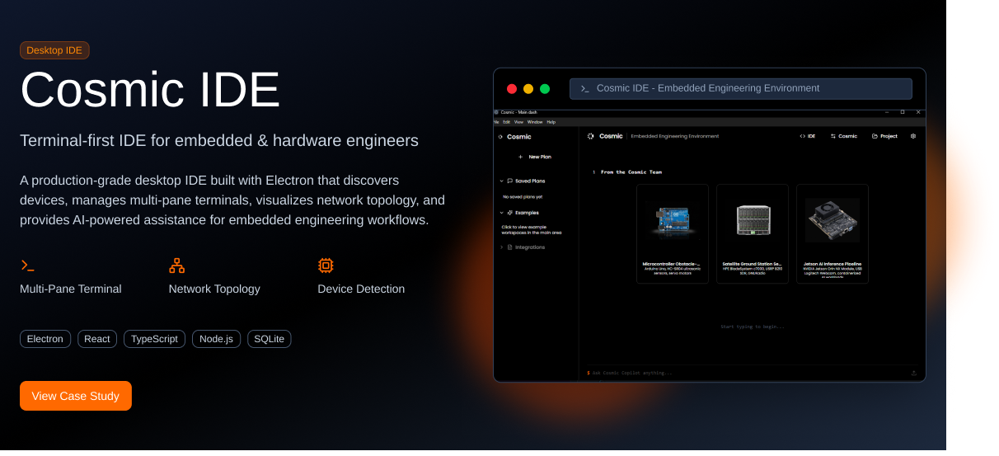Viewport: 999px width, 456px height.
Task: Open the Microcontroller Obstacle example card
Action: click(673, 234)
